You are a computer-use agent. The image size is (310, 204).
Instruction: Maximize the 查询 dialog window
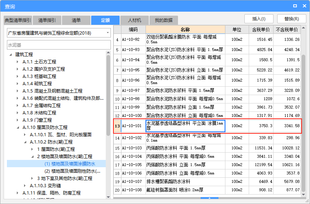[x=295, y=6]
